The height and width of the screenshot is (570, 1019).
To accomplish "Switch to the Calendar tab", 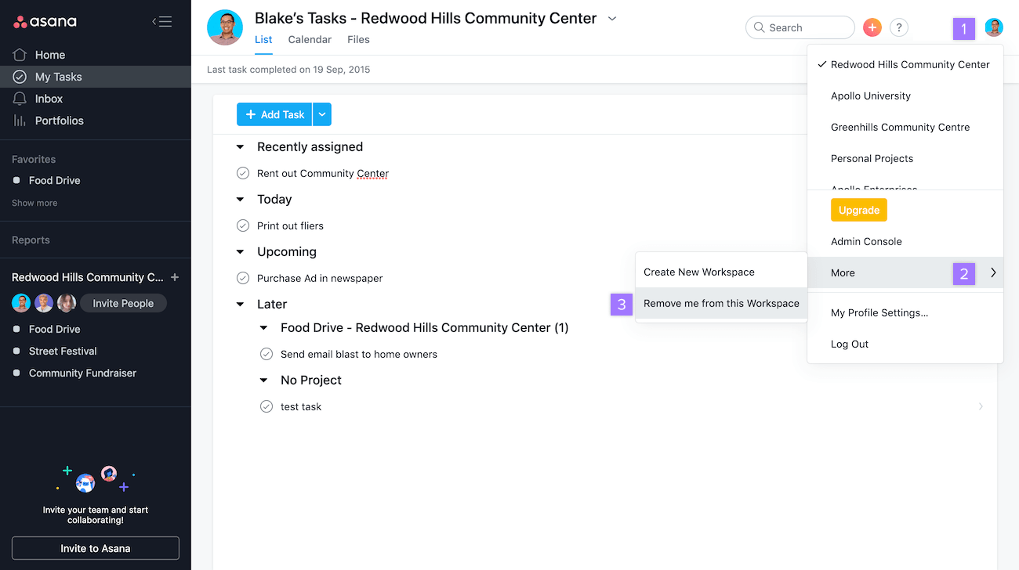I will tap(310, 39).
